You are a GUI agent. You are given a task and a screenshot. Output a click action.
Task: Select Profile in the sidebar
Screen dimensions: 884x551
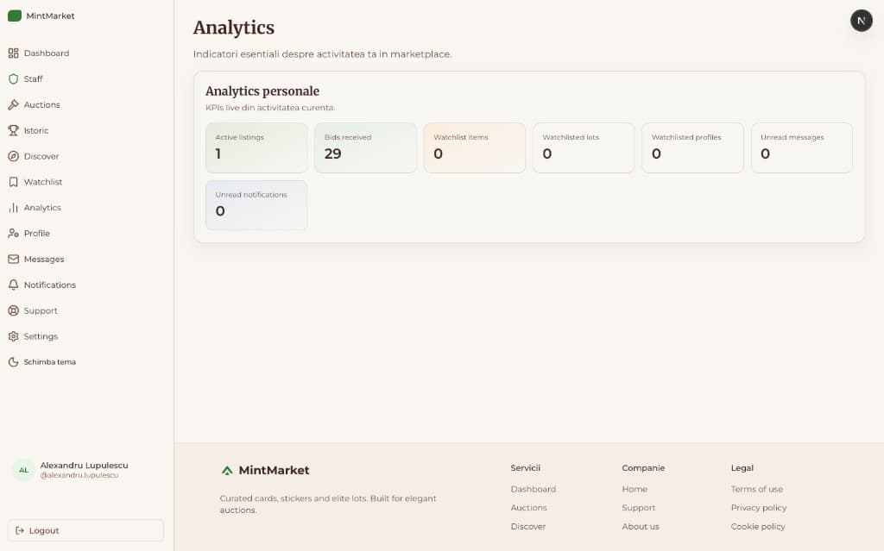tap(36, 234)
